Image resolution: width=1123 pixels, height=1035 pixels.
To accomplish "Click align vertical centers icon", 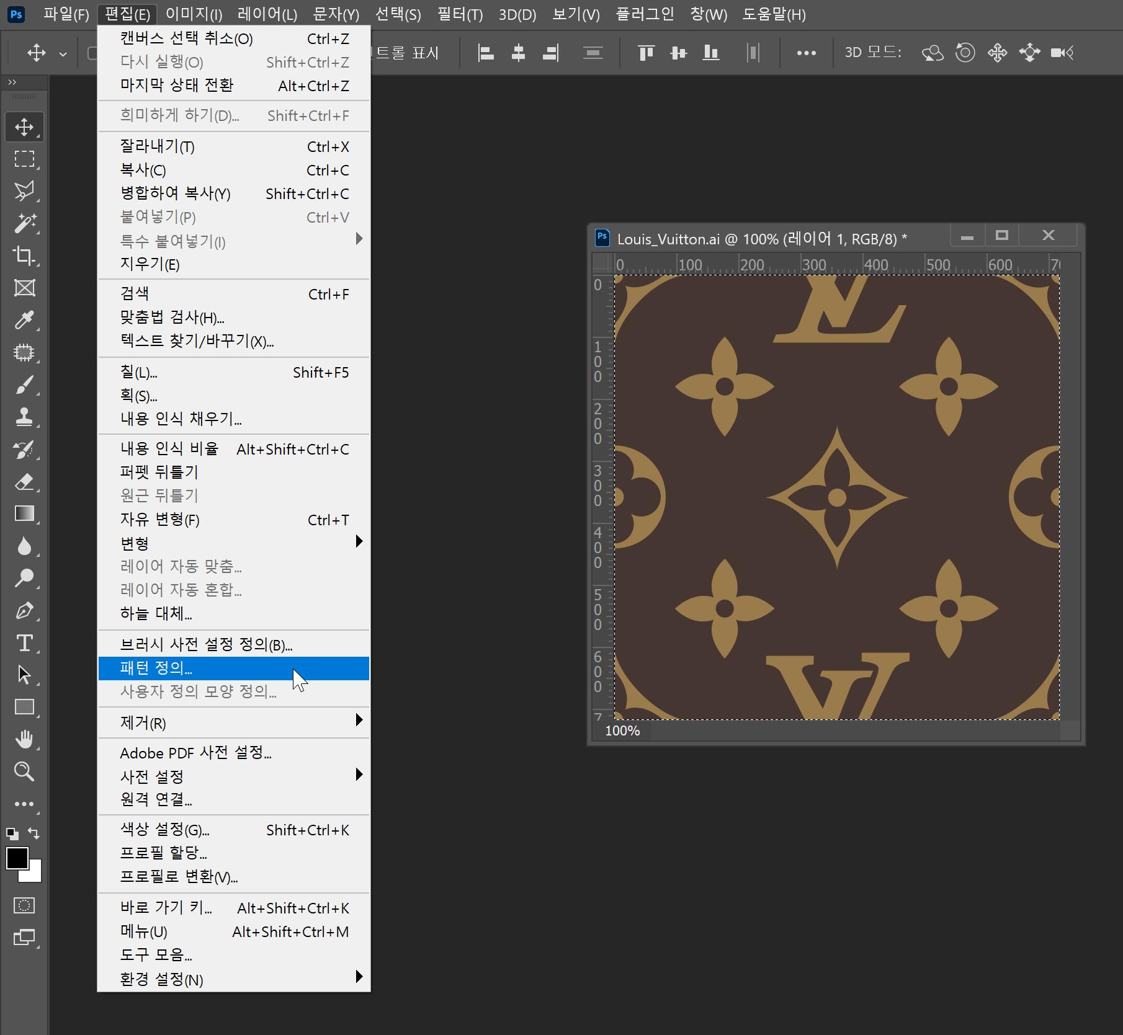I will (679, 53).
